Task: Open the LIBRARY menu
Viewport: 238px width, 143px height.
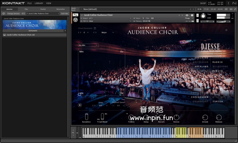Action: pyautogui.click(x=39, y=3)
